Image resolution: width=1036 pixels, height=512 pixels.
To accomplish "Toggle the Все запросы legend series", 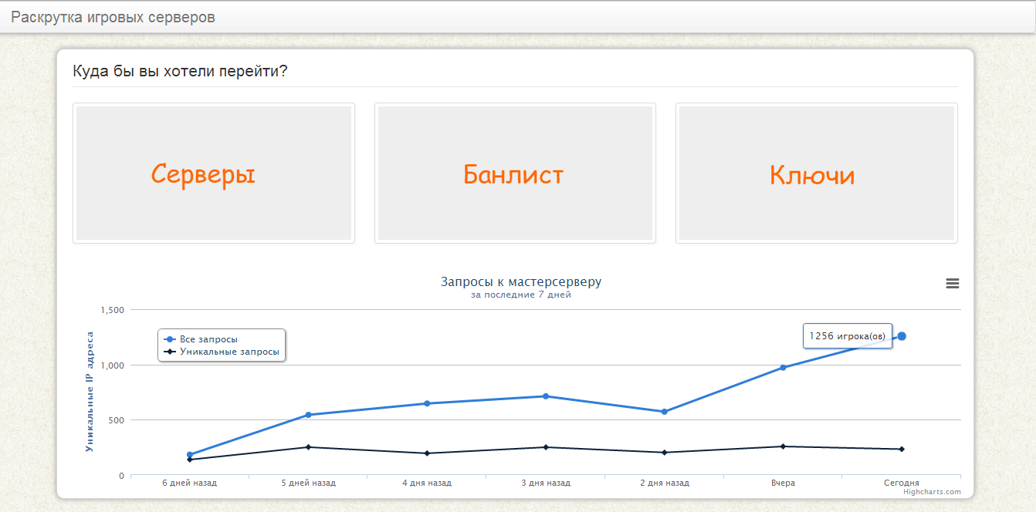I will [x=201, y=339].
